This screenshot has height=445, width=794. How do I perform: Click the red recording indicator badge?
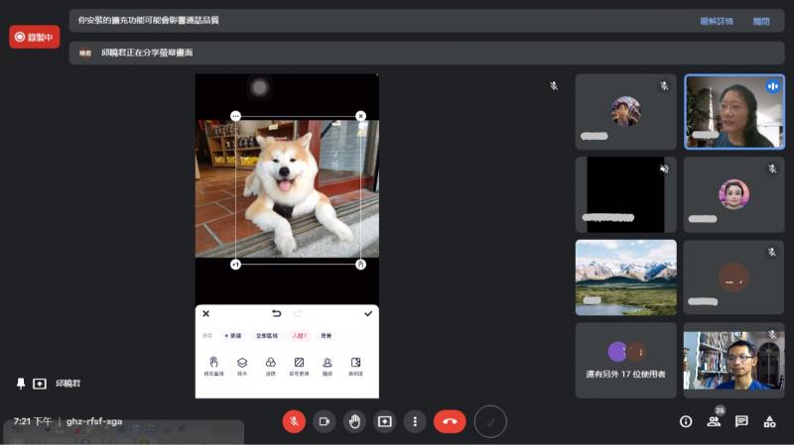click(x=35, y=37)
